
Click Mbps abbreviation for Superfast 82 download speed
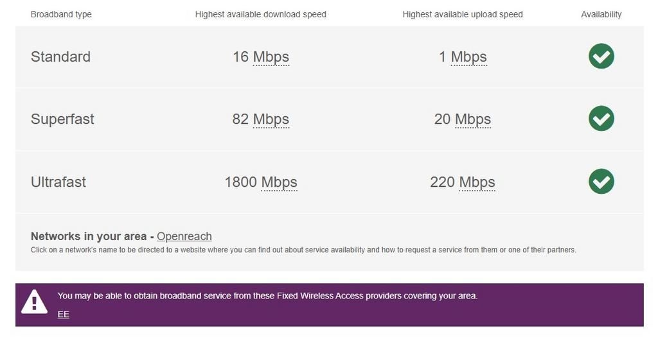point(271,119)
